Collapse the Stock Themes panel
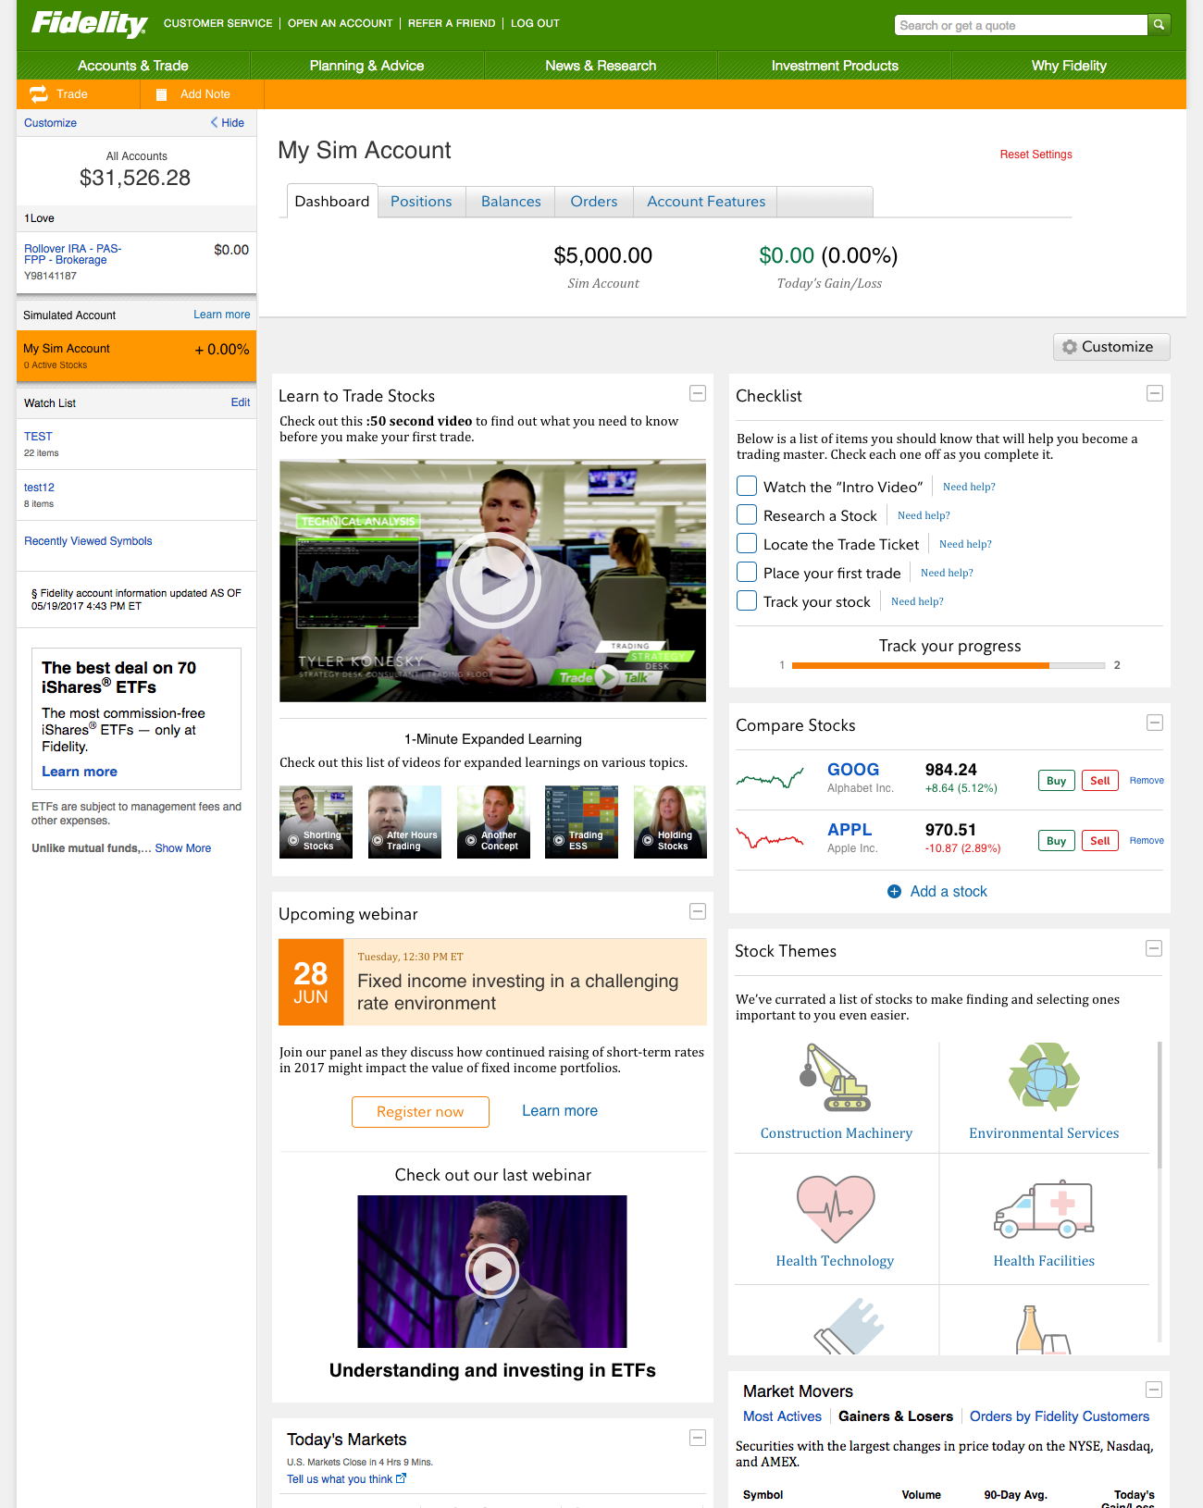This screenshot has height=1508, width=1203. (x=1154, y=949)
